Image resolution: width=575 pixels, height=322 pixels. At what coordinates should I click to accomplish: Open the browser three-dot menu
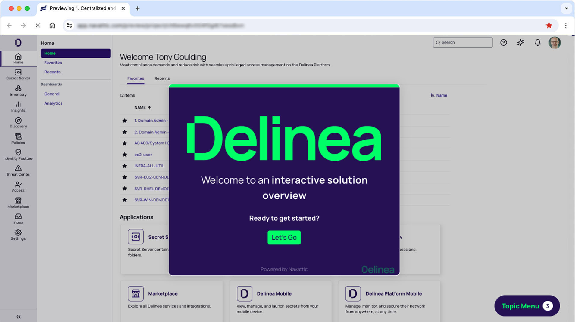pos(566,26)
